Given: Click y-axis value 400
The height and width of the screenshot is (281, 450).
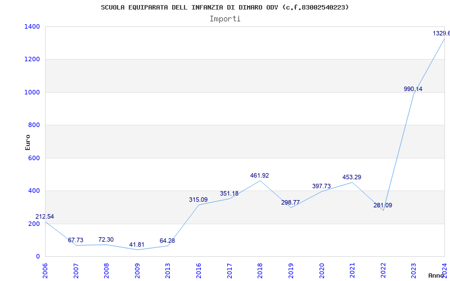Looking at the screenshot, I should point(34,191).
